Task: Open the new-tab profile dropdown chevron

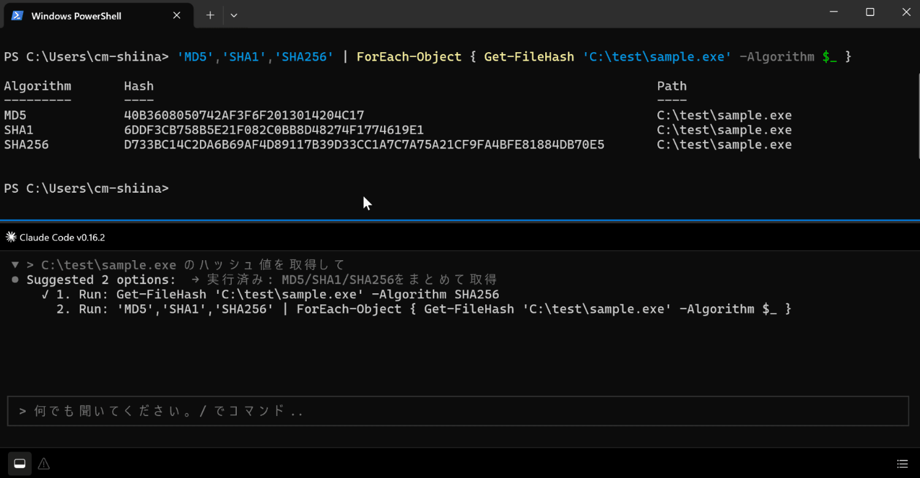Action: tap(234, 15)
